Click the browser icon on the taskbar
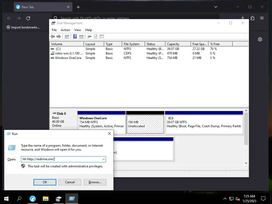272x204 pixels. point(32,199)
